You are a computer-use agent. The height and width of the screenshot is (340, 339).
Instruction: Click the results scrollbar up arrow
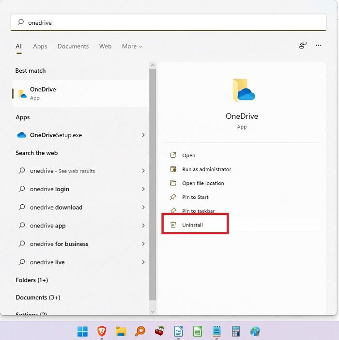pyautogui.click(x=153, y=65)
